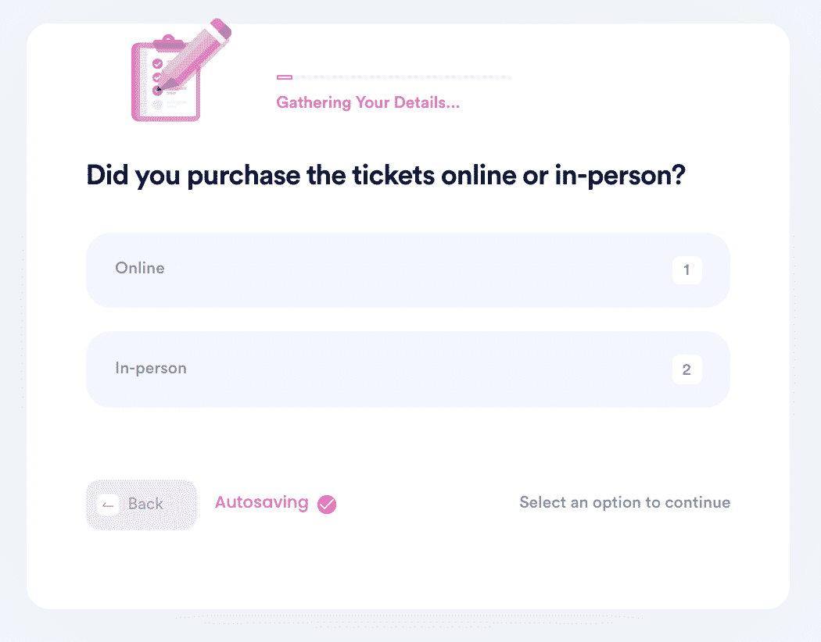Select the Online purchase option
The height and width of the screenshot is (642, 821).
[x=408, y=270]
